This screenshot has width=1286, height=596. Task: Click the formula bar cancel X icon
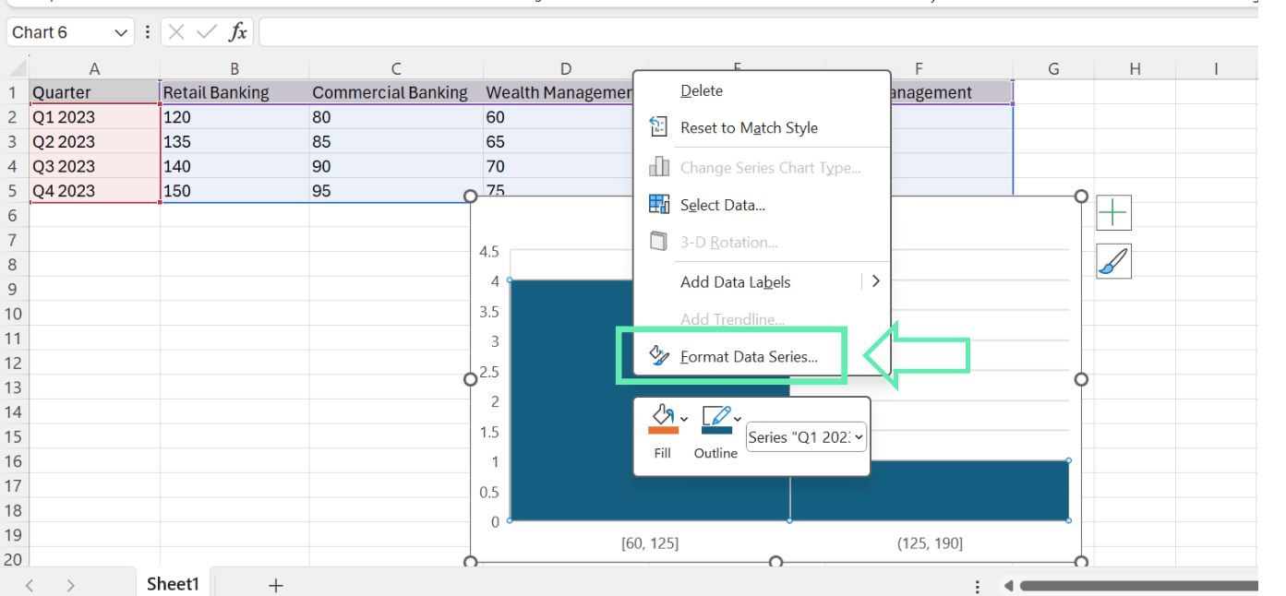point(176,32)
